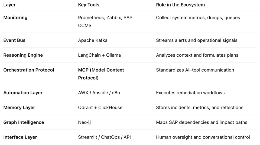The width and height of the screenshot is (260, 145).
Task: Click the Key Tools column header
Action: [x=89, y=5]
